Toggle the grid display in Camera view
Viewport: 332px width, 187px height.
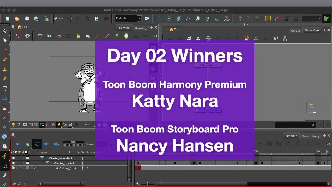tap(40, 36)
